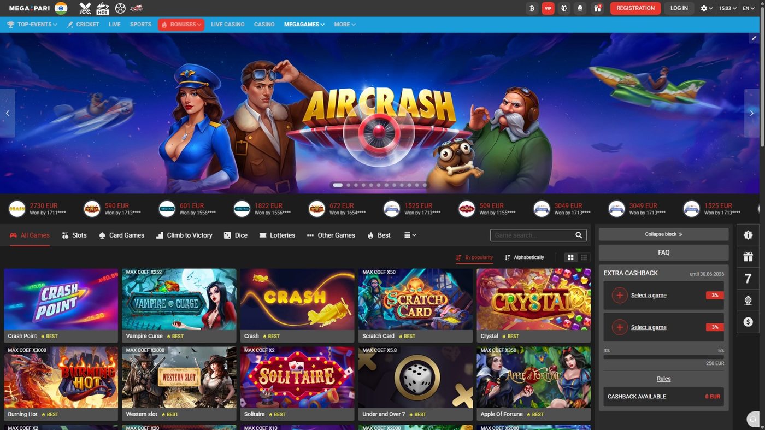
Task: Switch to the Climb to Victory tab
Action: pyautogui.click(x=184, y=235)
